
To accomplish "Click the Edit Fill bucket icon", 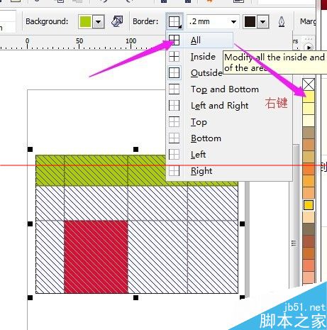I will point(117,21).
